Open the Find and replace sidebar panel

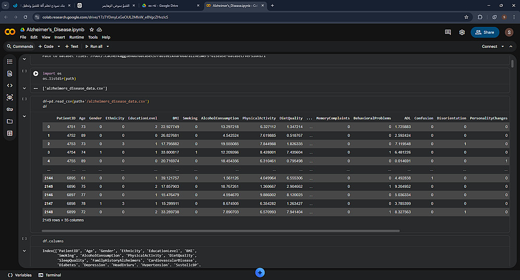9,74
